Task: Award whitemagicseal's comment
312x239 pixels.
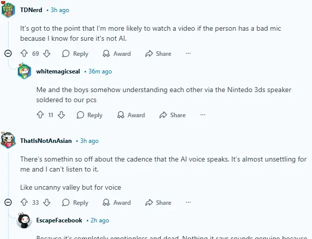Action: [x=131, y=115]
